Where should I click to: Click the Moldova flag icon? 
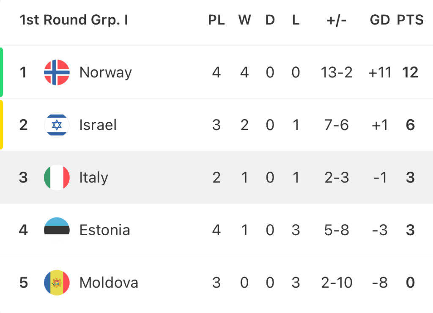point(57,282)
